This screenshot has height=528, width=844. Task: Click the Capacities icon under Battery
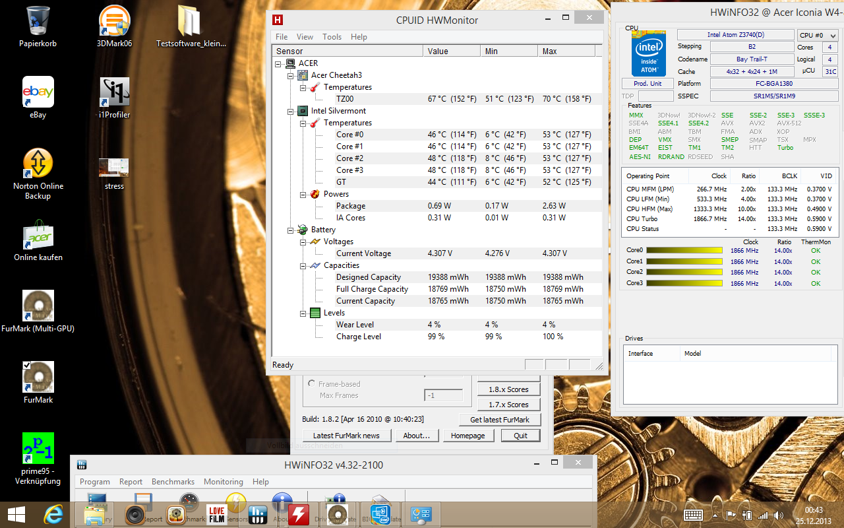pos(315,265)
